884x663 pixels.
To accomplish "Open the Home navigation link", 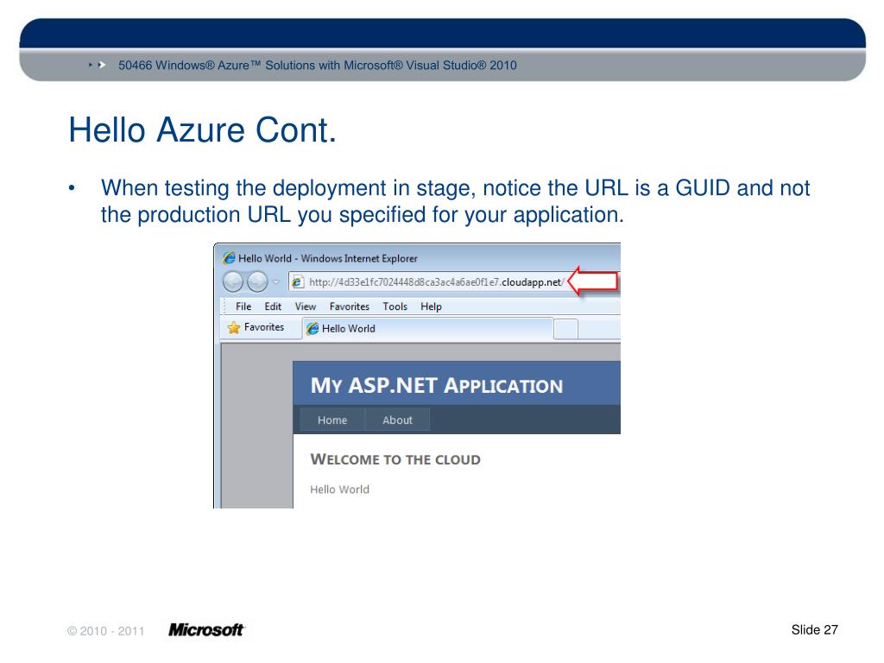I will (332, 420).
